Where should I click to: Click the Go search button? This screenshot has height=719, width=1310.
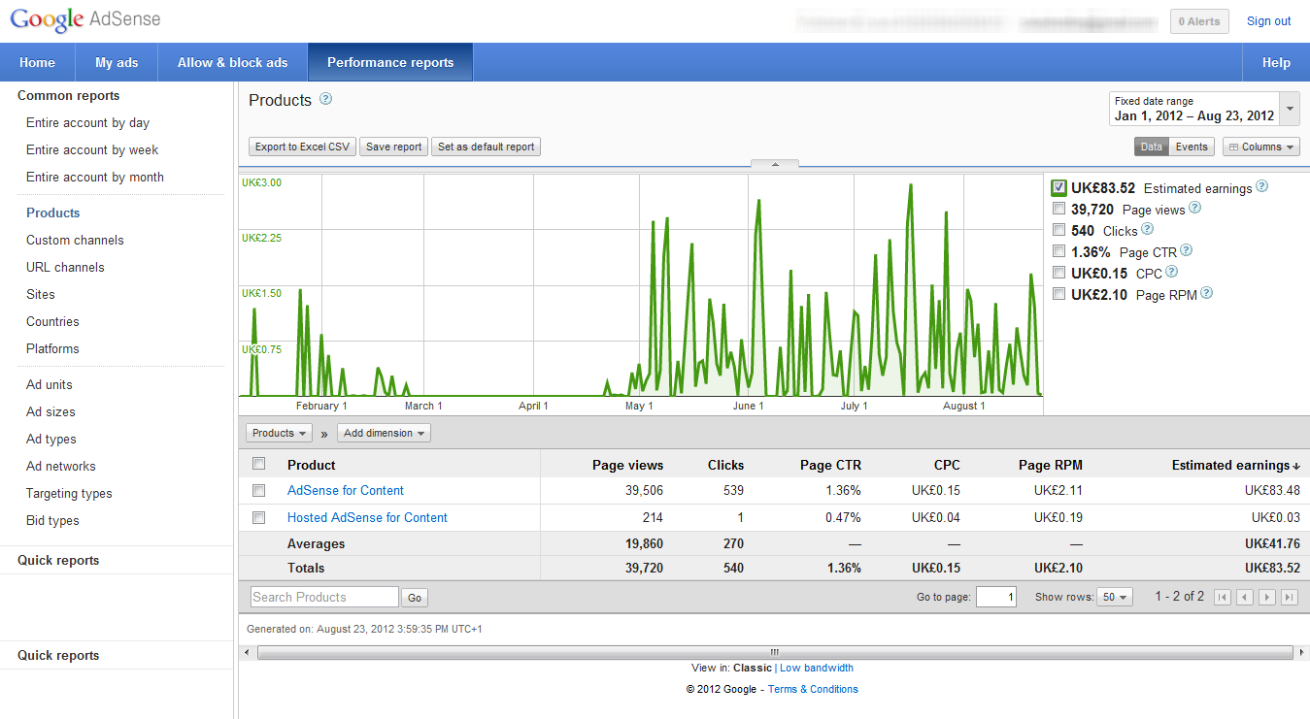pyautogui.click(x=415, y=598)
